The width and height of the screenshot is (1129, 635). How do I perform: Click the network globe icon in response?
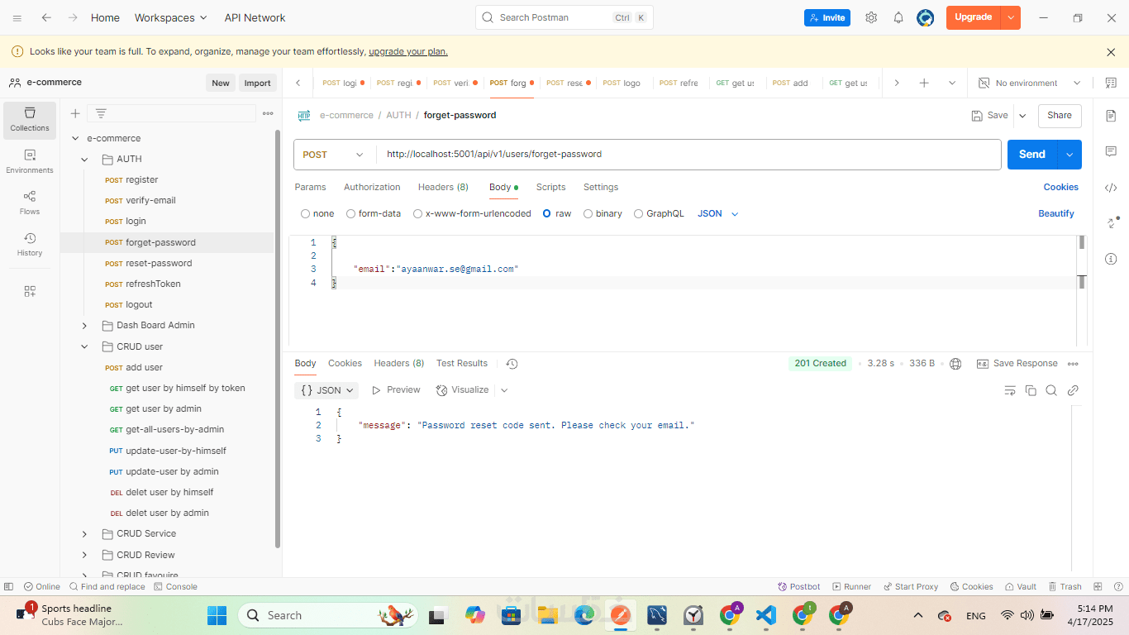click(x=956, y=364)
